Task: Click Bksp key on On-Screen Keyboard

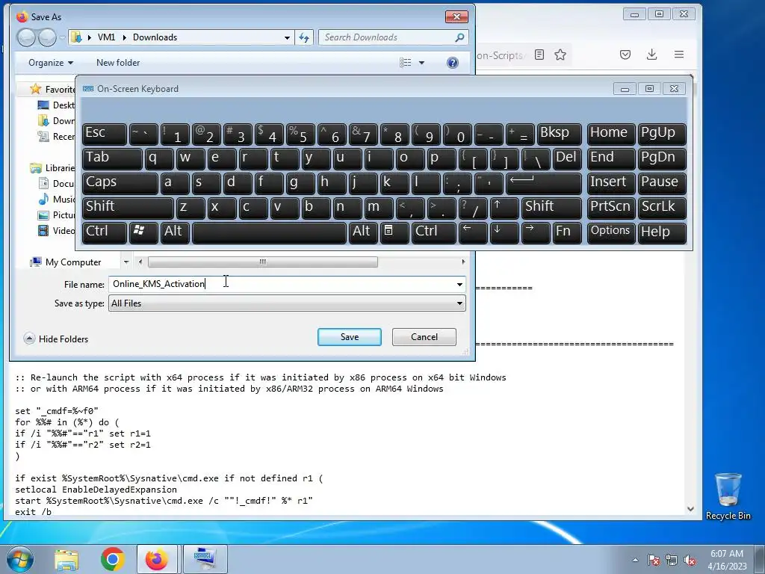Action: pos(559,134)
